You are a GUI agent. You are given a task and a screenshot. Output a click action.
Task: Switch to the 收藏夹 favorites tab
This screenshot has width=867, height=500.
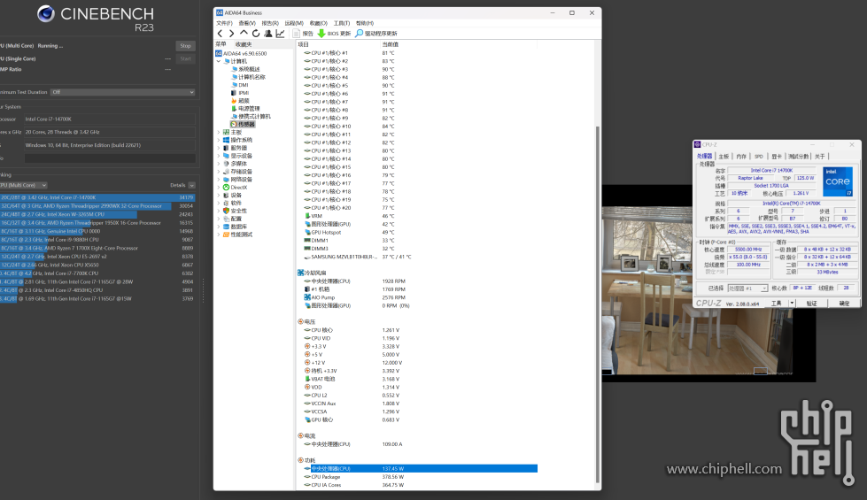(244, 44)
